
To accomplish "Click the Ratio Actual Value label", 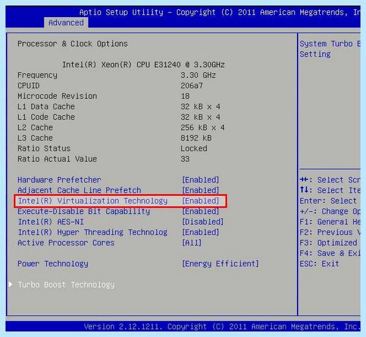I will coord(57,159).
